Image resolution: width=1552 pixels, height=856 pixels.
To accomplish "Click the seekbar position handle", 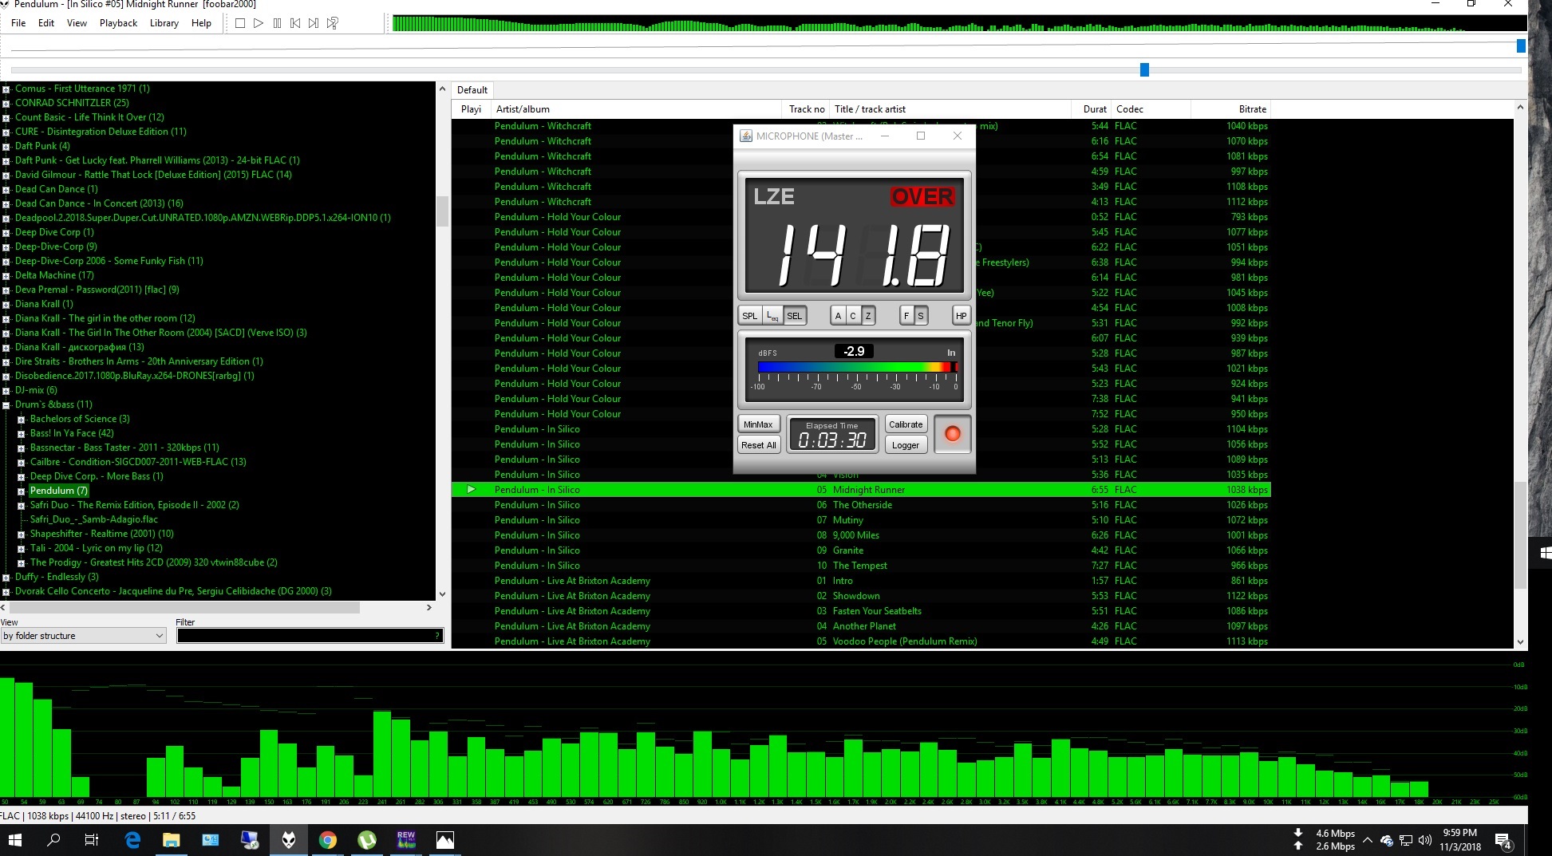I will tap(1144, 70).
